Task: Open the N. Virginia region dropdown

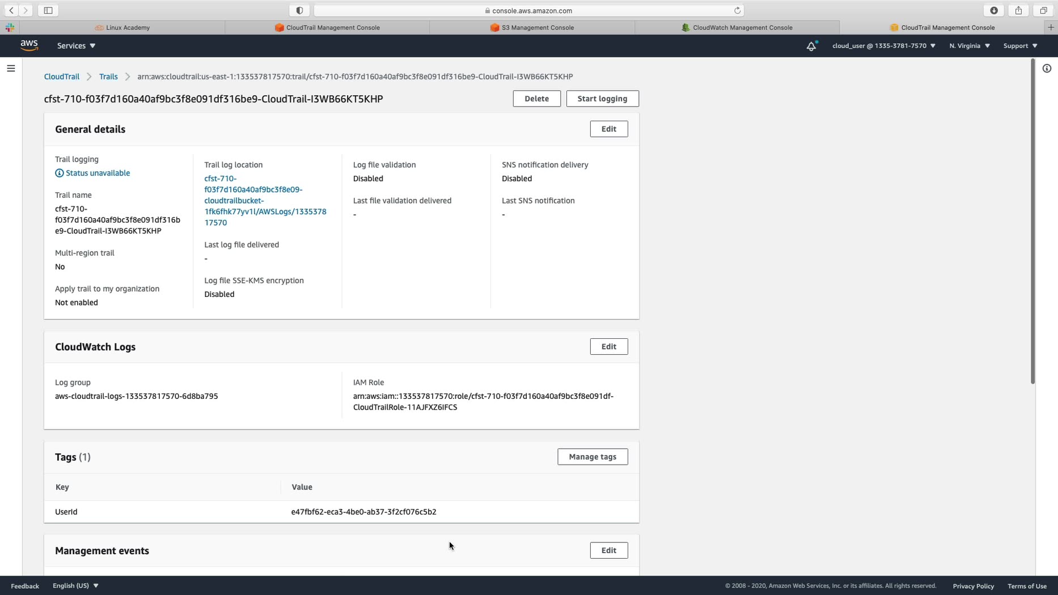Action: coord(970,46)
